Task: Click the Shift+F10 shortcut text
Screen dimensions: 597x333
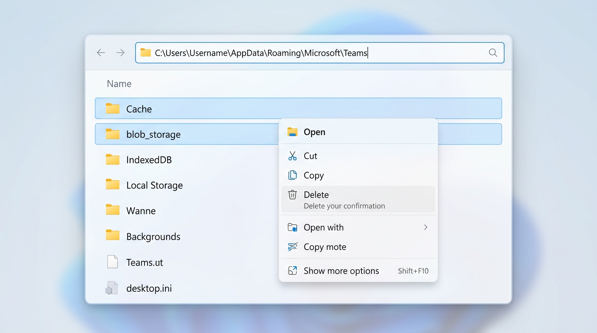Action: [413, 271]
